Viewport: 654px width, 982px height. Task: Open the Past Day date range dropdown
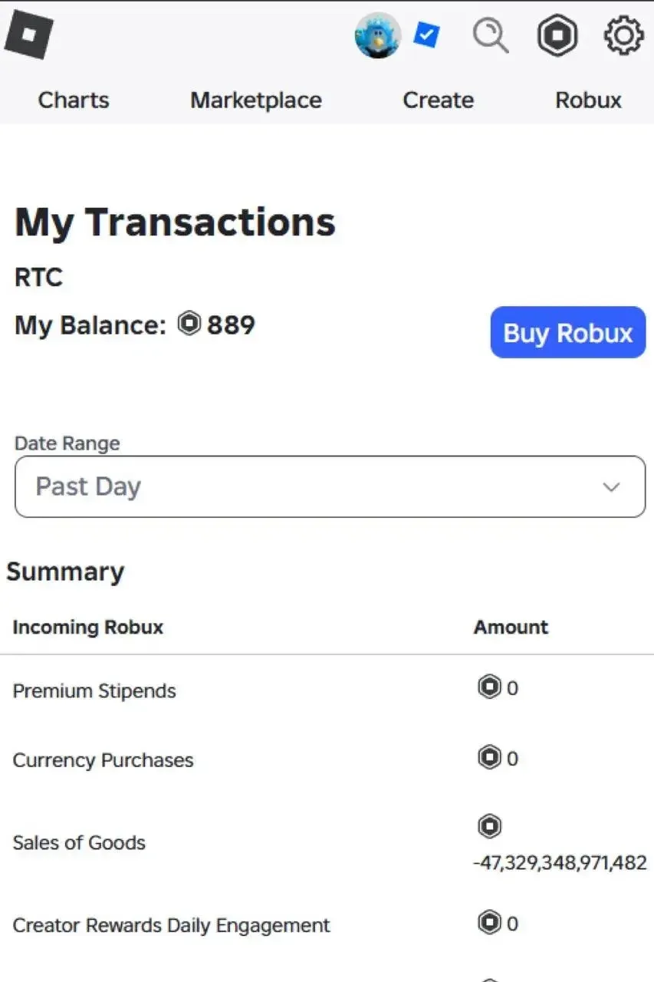(330, 486)
